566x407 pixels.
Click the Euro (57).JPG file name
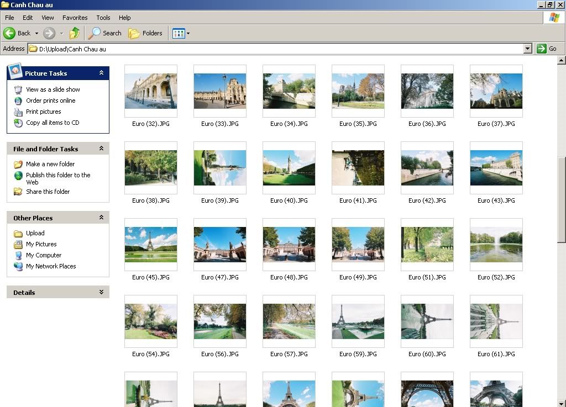coord(289,354)
